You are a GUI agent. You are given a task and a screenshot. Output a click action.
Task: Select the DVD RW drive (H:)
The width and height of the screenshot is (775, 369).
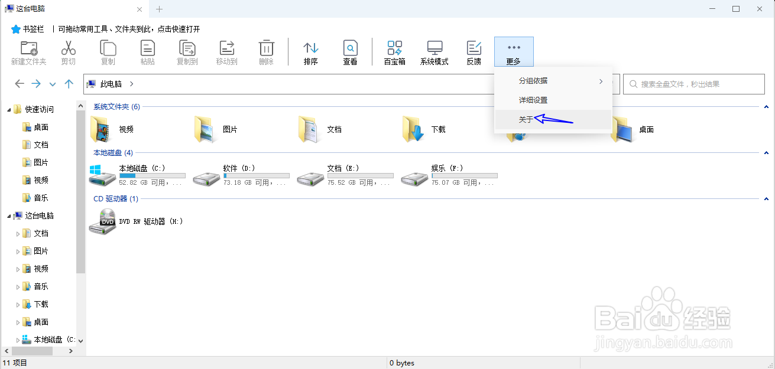[x=137, y=221]
